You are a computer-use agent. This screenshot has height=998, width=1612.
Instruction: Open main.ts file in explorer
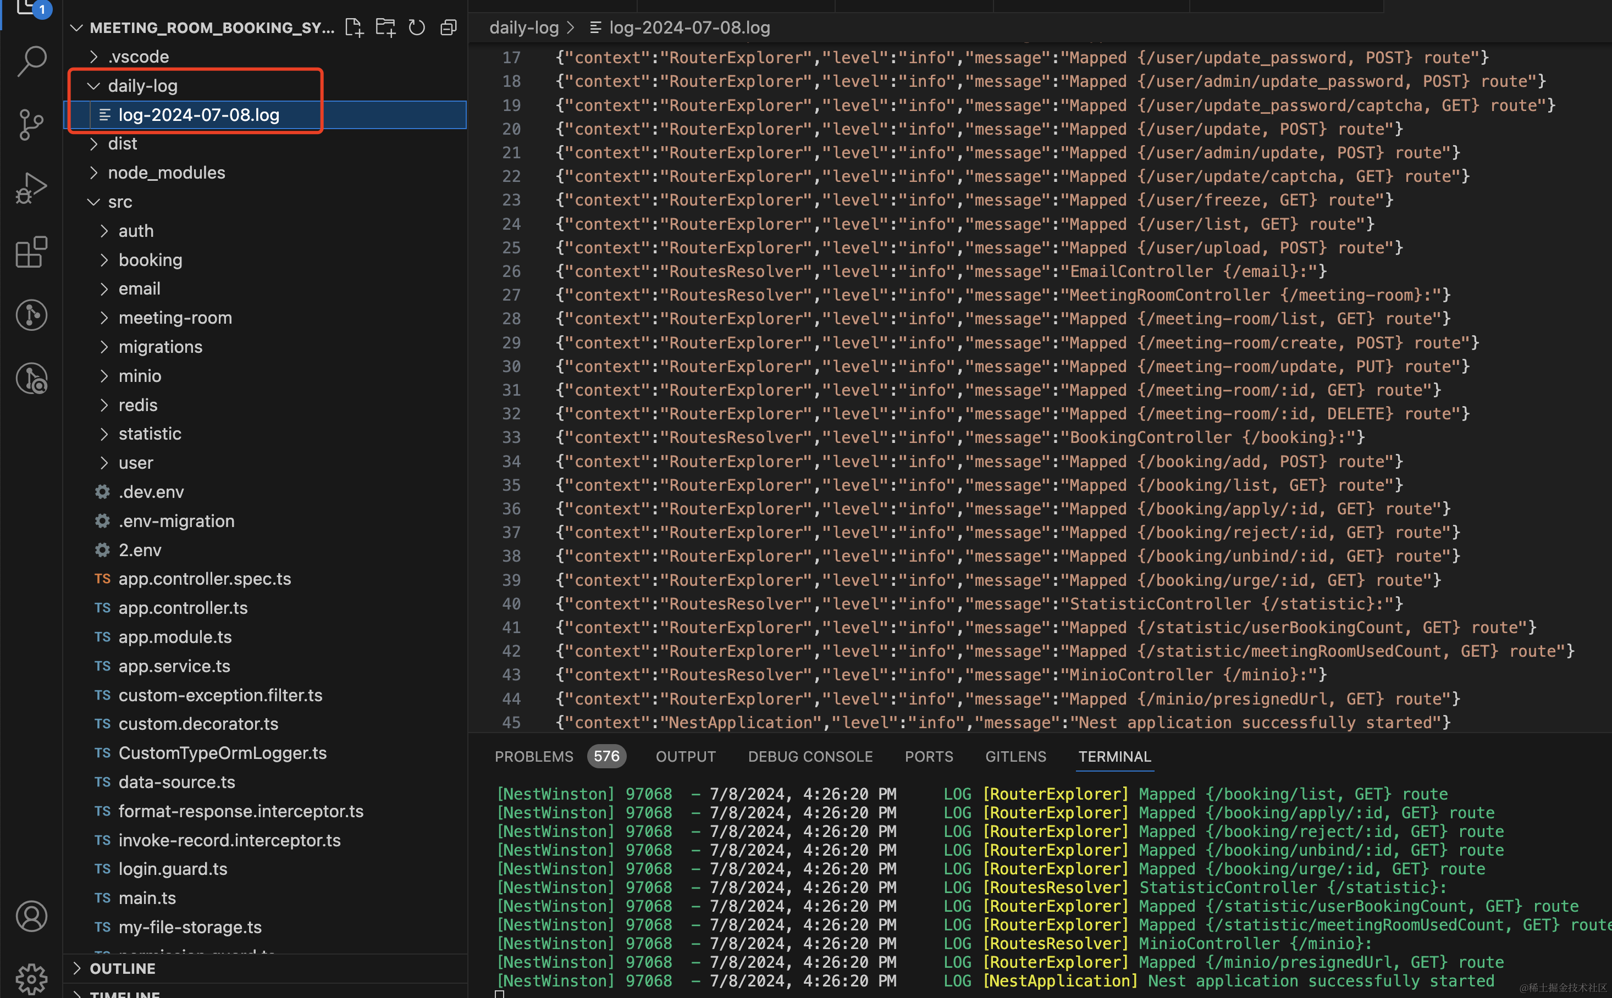(x=147, y=899)
